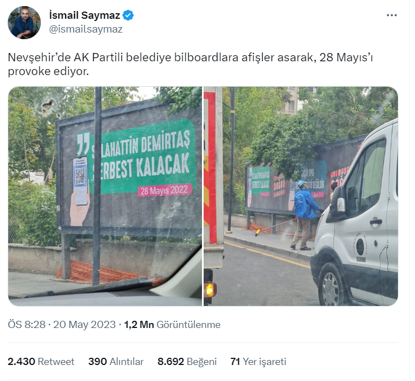Click worker in blue jacket in photo

tap(306, 215)
